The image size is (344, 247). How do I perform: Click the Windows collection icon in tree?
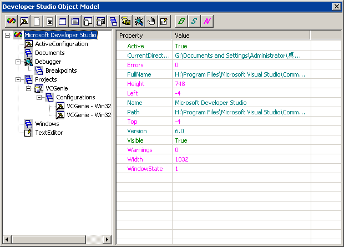point(28,124)
